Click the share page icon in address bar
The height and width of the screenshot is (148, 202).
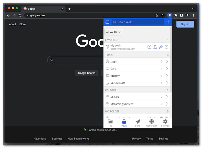pyautogui.click(x=157, y=15)
